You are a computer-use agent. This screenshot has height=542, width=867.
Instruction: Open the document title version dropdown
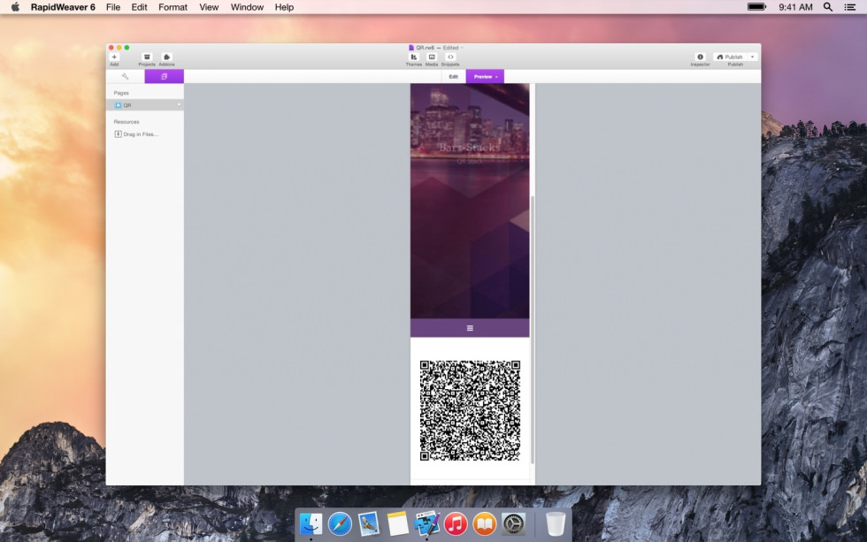462,48
